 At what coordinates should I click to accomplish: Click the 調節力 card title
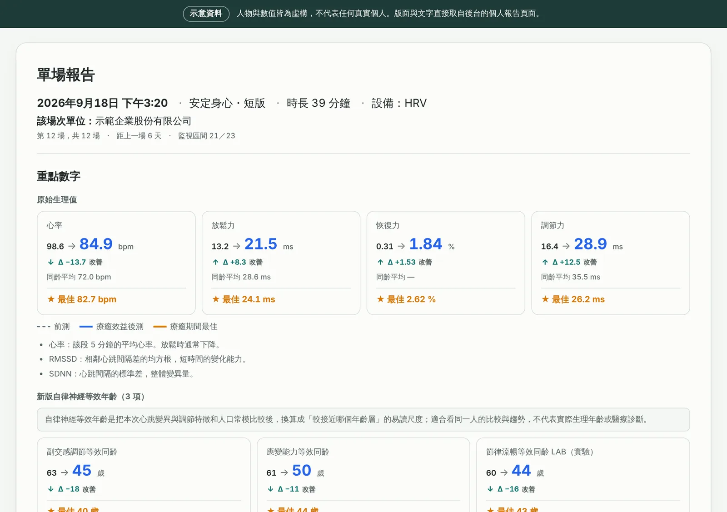553,225
